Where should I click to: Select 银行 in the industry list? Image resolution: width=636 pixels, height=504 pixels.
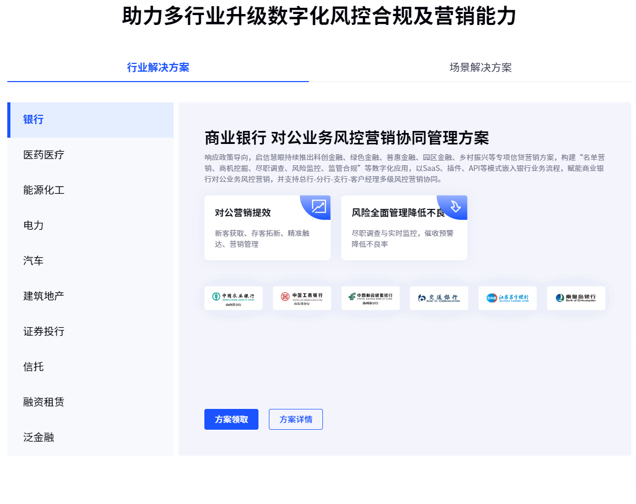[x=90, y=120]
